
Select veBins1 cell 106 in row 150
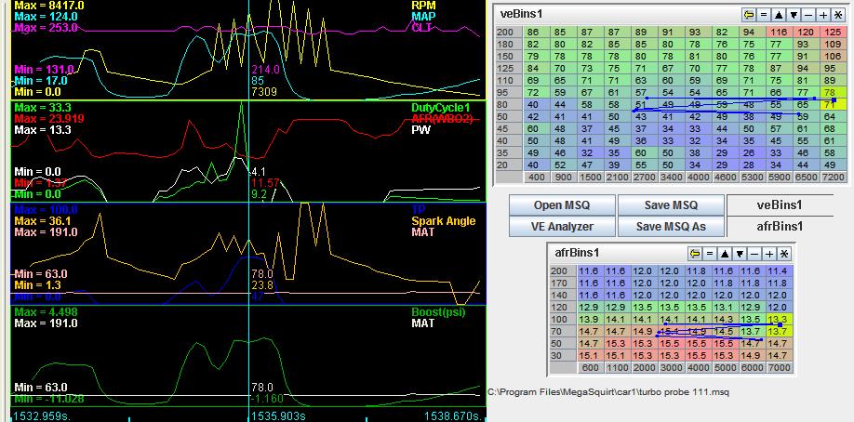pyautogui.click(x=833, y=57)
